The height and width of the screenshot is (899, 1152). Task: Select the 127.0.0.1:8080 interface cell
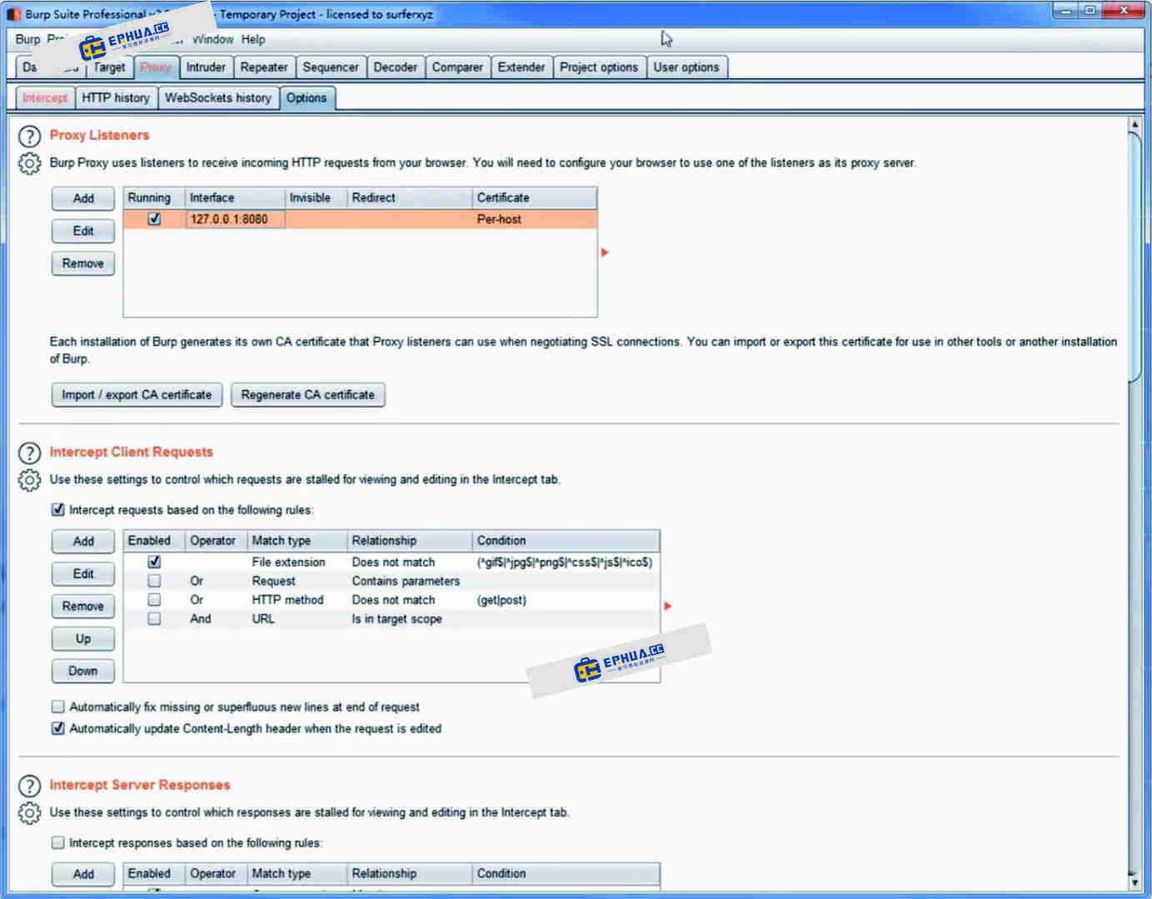pos(235,219)
